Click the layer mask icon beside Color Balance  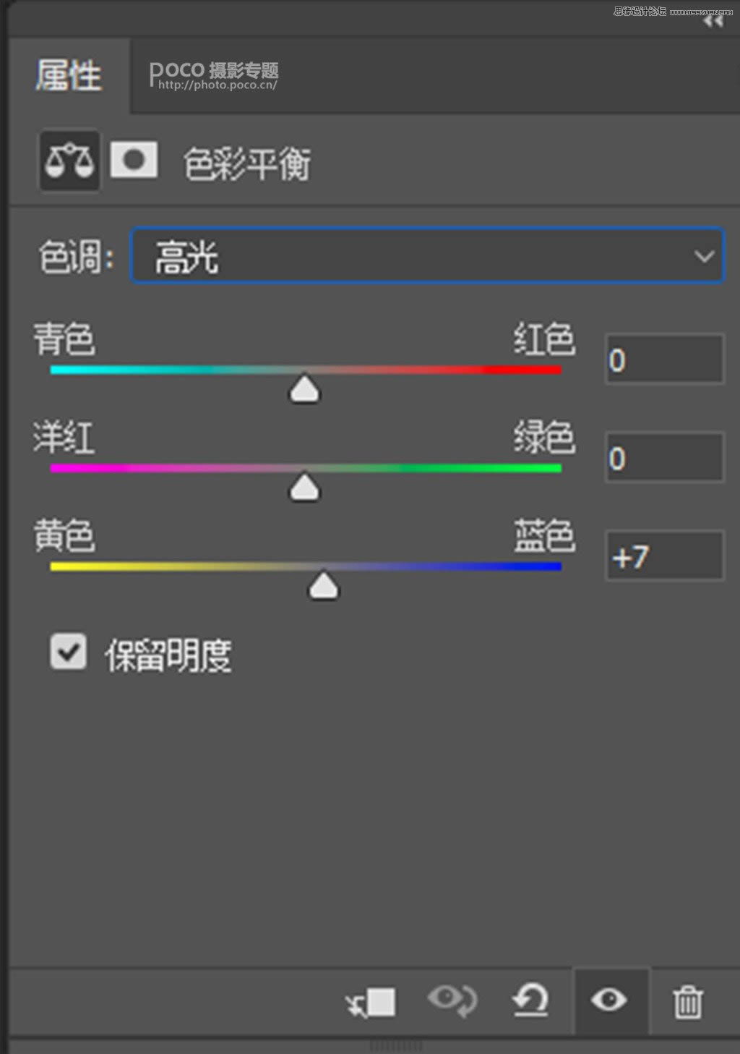tap(133, 161)
